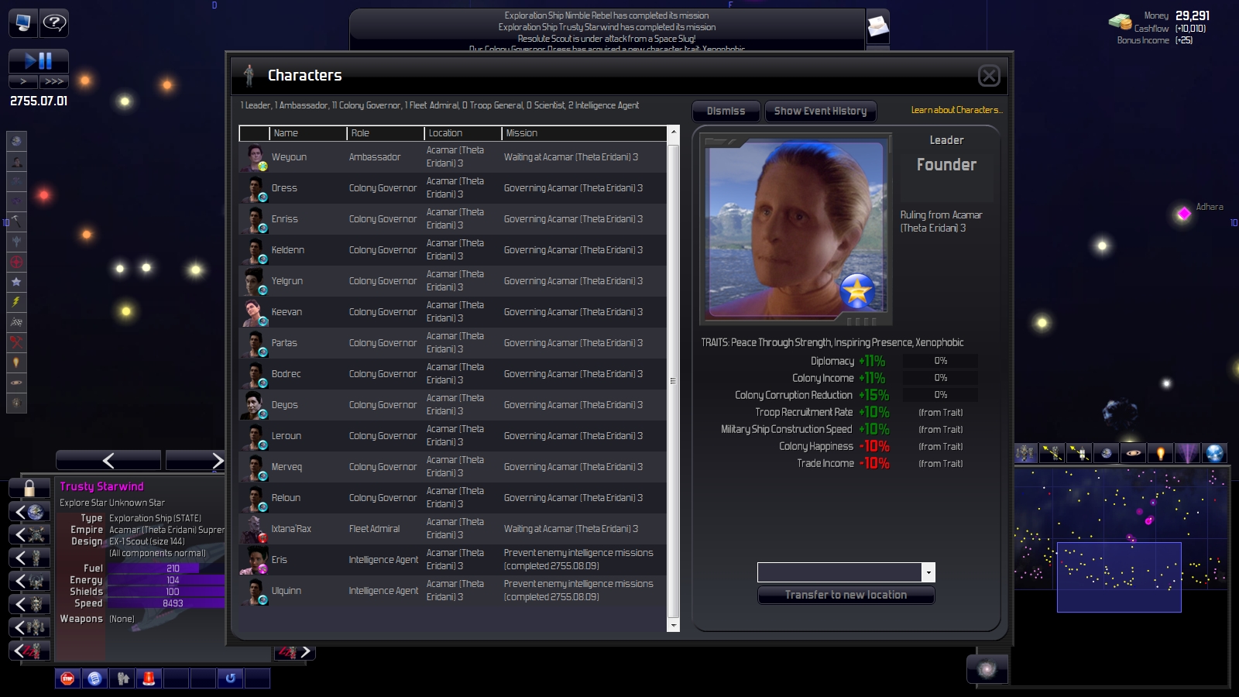The width and height of the screenshot is (1239, 697).
Task: Sort the list by Name column header
Action: 308,133
